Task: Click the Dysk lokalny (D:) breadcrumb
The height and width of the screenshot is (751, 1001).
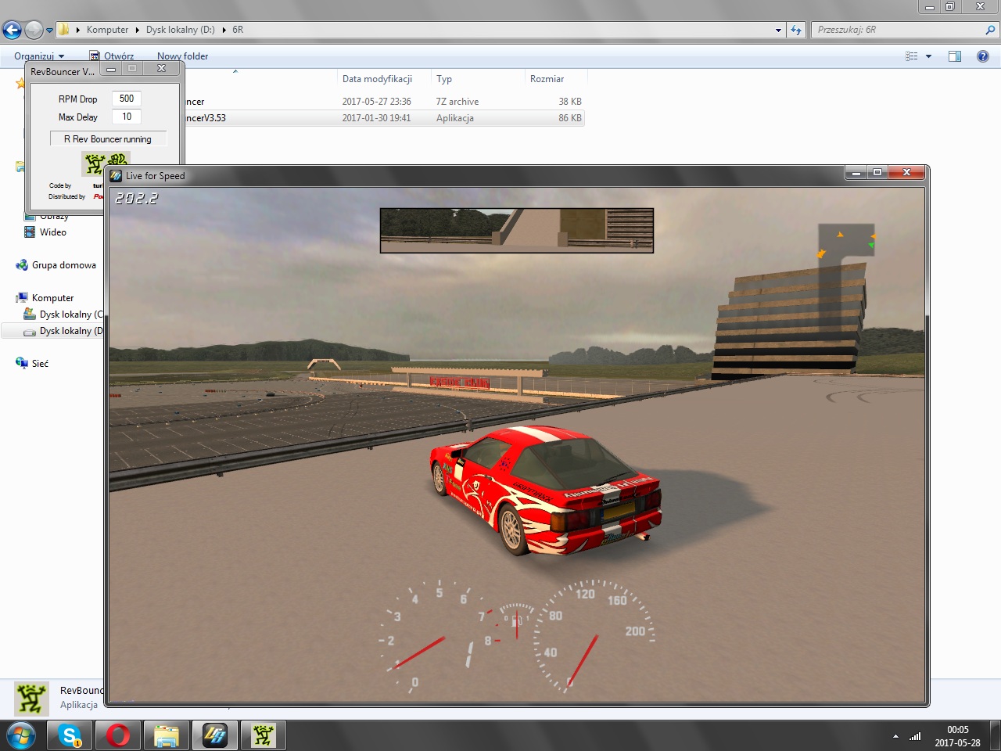Action: (x=180, y=30)
